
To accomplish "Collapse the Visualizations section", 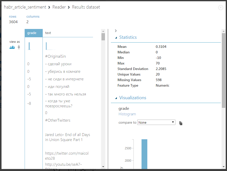I will [116, 98].
